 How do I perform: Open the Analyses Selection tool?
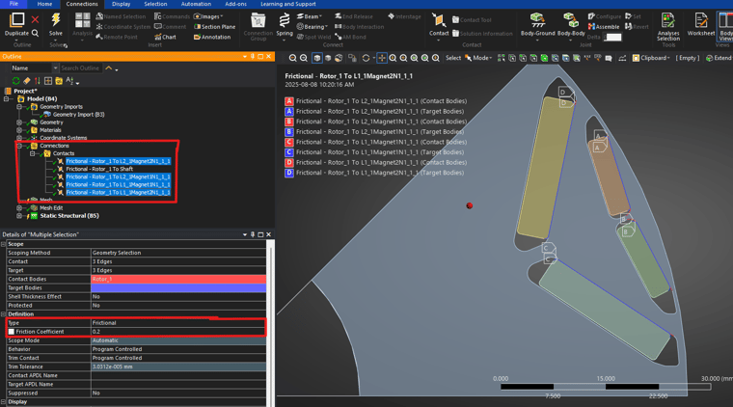point(668,27)
